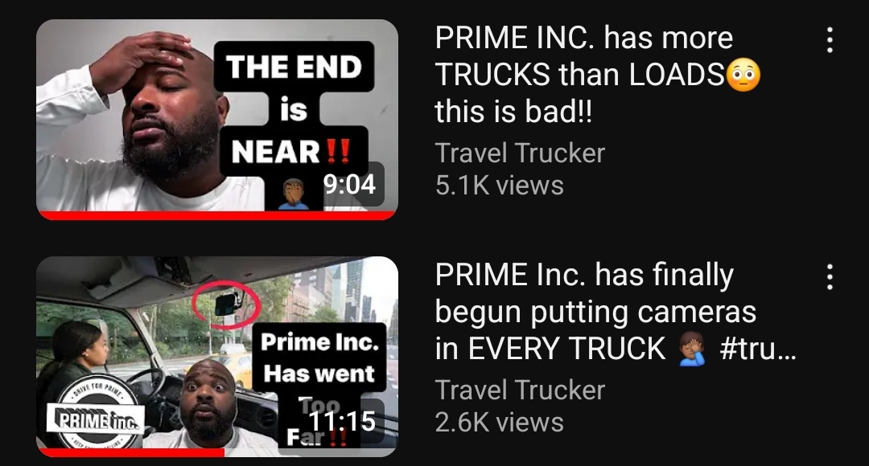
Task: Click red watch progress bar on first thumbnail
Action: pos(216,215)
